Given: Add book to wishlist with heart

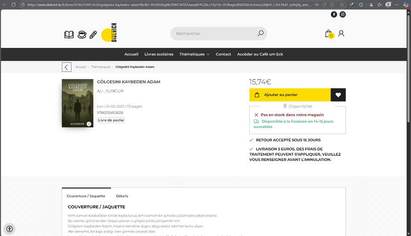Looking at the screenshot, I should click(x=338, y=95).
